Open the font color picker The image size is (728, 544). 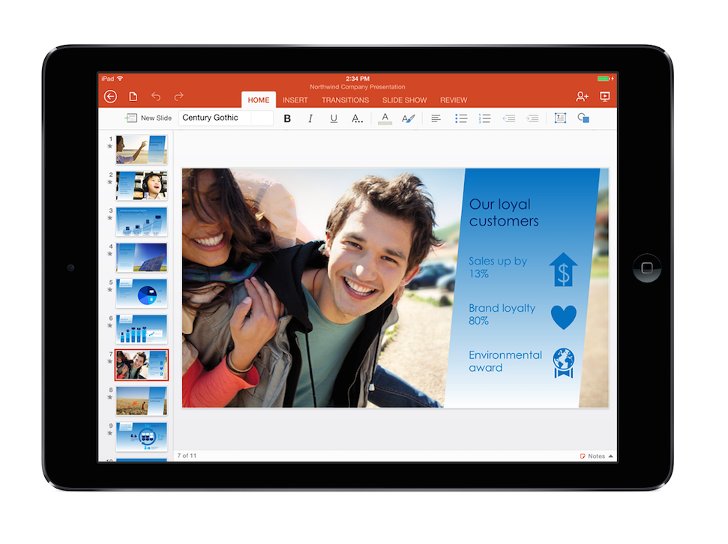tap(385, 118)
